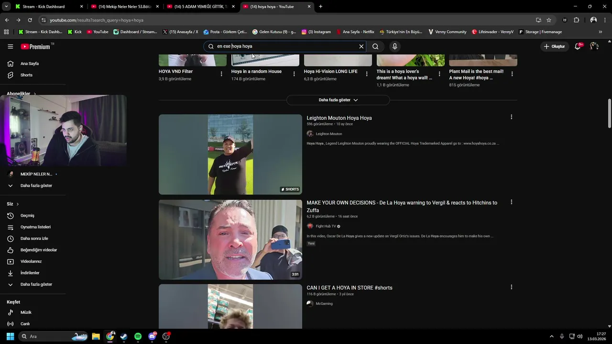Run search with magnifier button
The height and width of the screenshot is (344, 612).
point(375,46)
